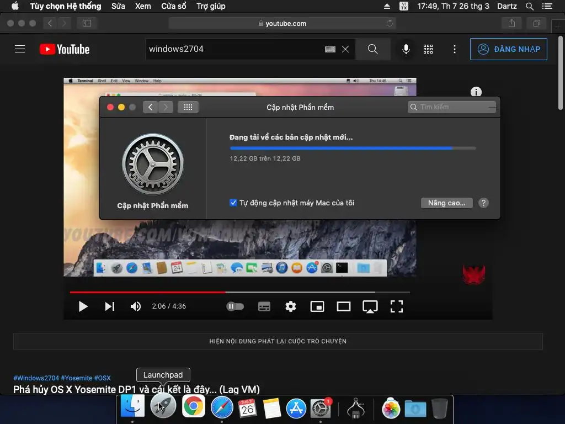Open Photos from the Dock
The image size is (565, 424).
pos(391,408)
